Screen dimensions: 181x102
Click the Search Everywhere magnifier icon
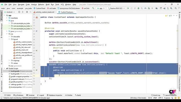click(x=176, y=8)
